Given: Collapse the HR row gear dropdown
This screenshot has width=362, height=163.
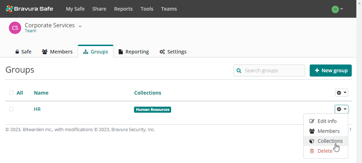Looking at the screenshot, I should click(341, 109).
